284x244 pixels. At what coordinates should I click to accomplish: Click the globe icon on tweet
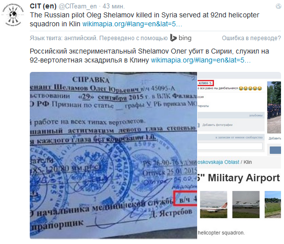tap(278, 6)
